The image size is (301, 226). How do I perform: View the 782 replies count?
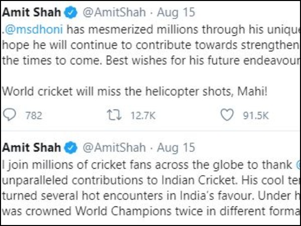click(34, 116)
